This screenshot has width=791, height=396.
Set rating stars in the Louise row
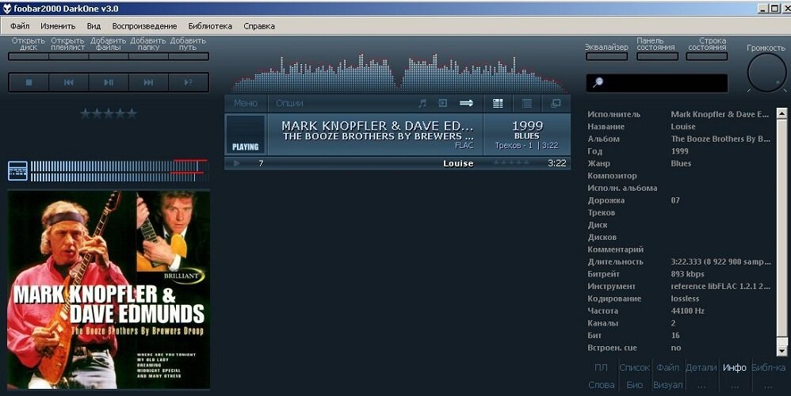coord(511,162)
